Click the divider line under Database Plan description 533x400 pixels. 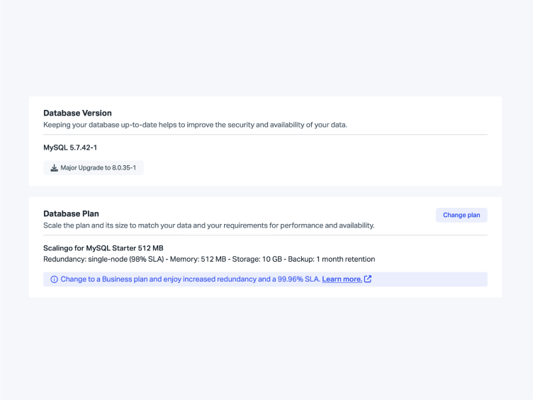(x=265, y=235)
